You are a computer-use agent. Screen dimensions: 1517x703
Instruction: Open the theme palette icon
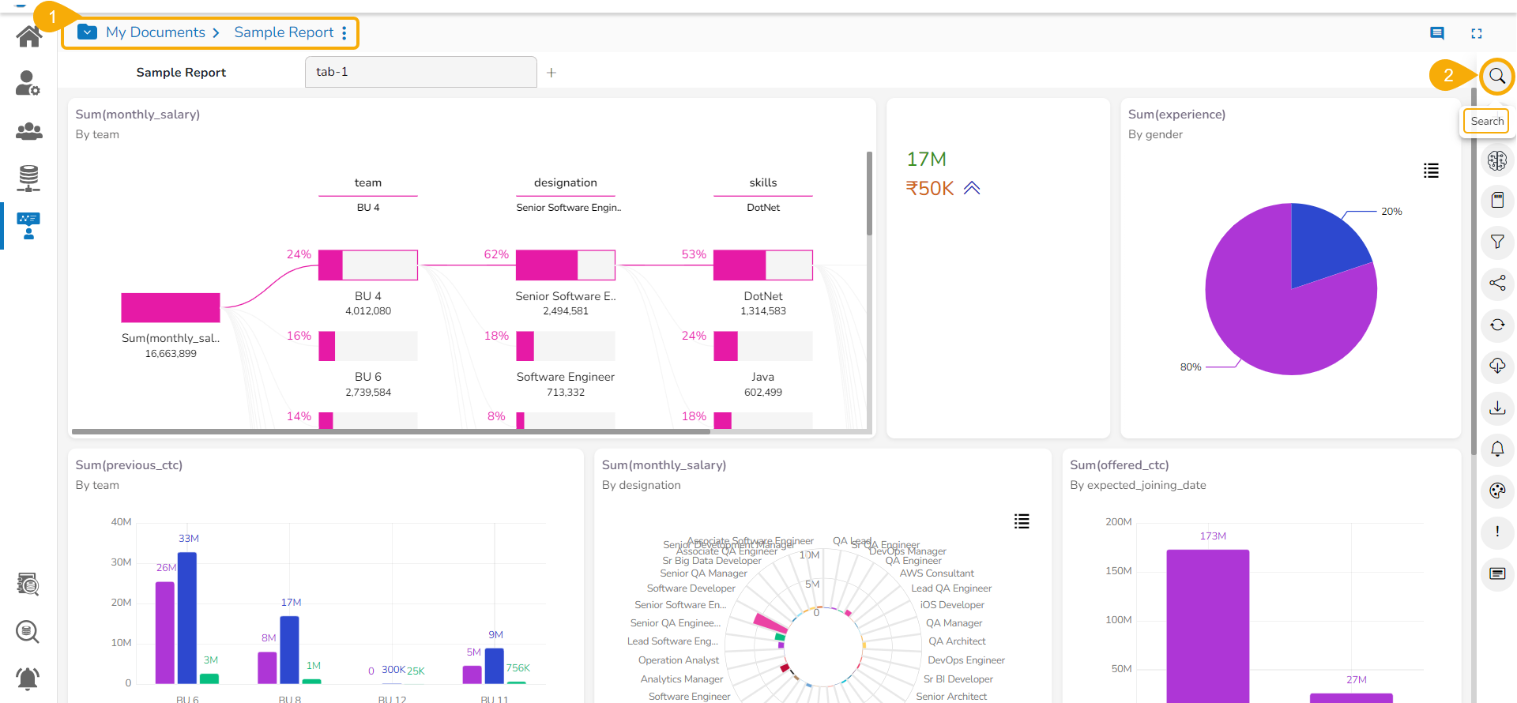1497,491
